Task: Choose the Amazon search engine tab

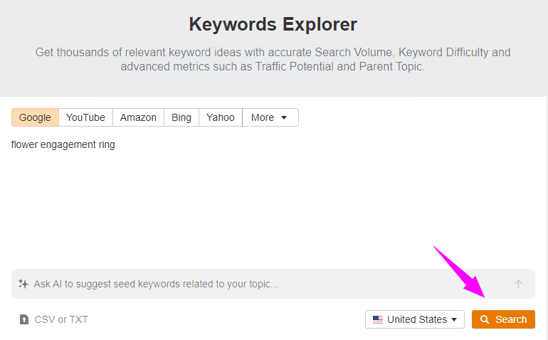Action: pos(138,117)
